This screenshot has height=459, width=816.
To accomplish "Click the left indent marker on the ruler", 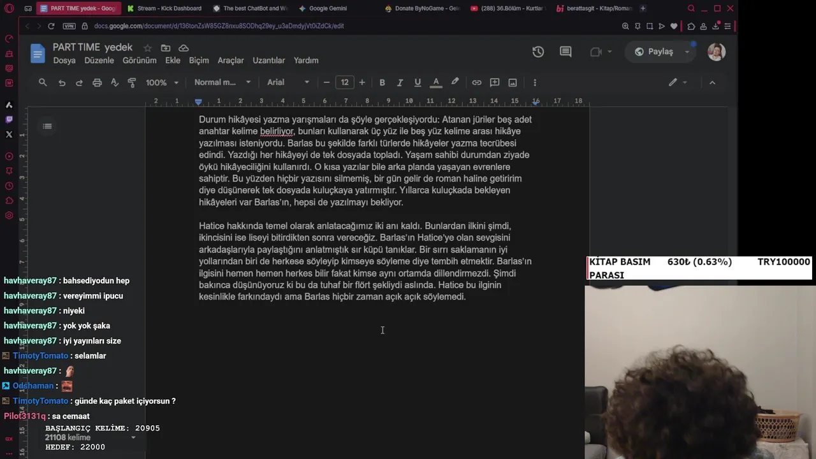I will pos(198,102).
